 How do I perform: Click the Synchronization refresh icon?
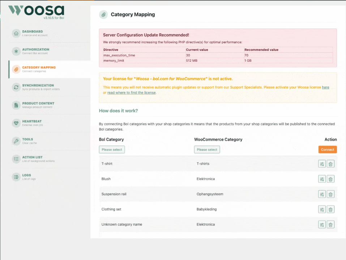point(16,87)
